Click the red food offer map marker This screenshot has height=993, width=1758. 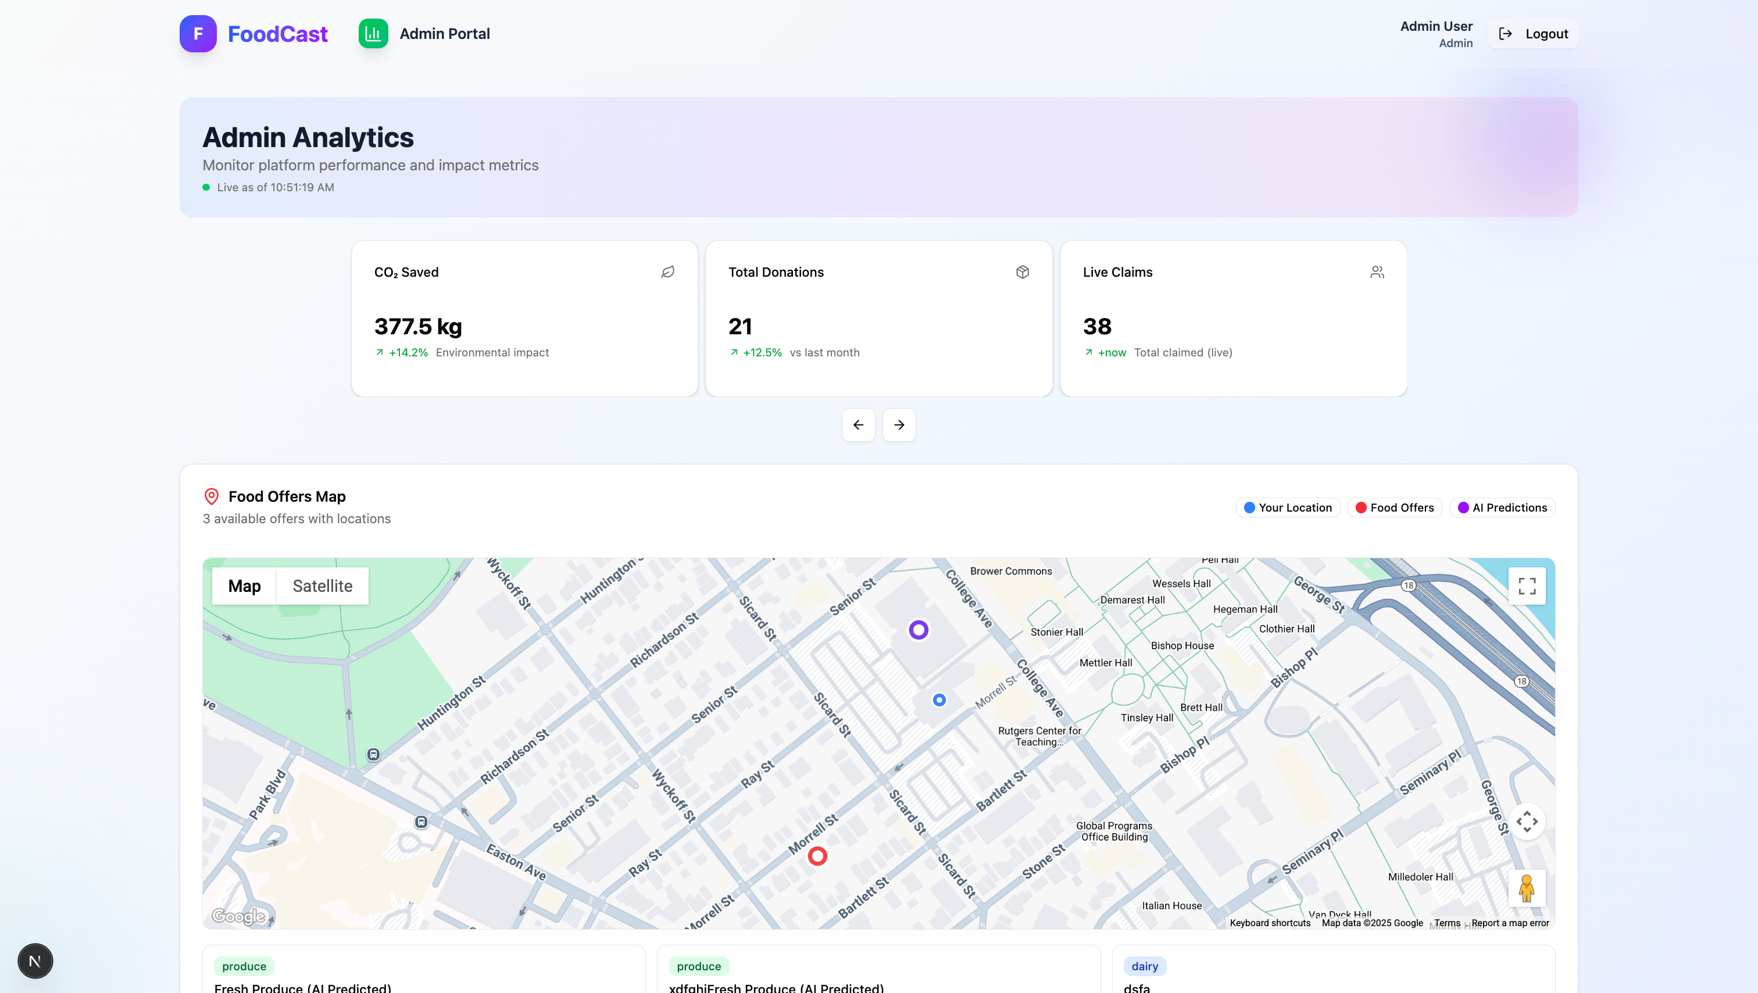pyautogui.click(x=817, y=855)
